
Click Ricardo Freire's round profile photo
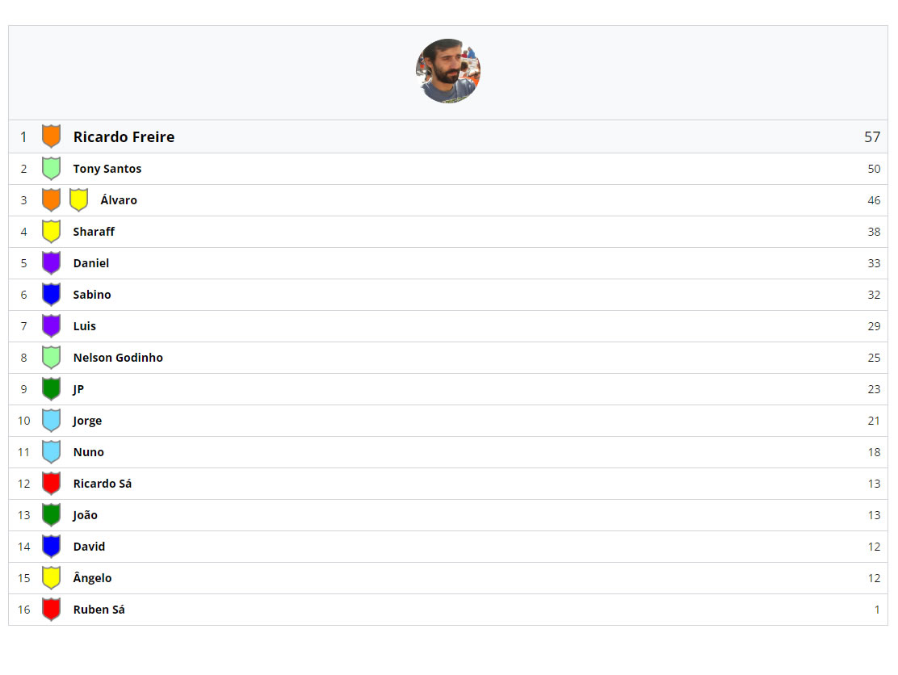pos(448,71)
